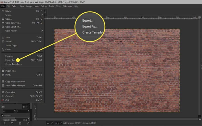This screenshot has width=202, height=126.
Task: Click Save in the File menu
Action: tap(22, 37)
